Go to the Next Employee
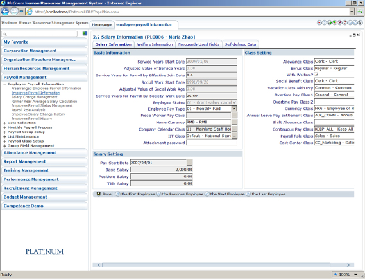Screen dimensions: 365x279 point(225,194)
